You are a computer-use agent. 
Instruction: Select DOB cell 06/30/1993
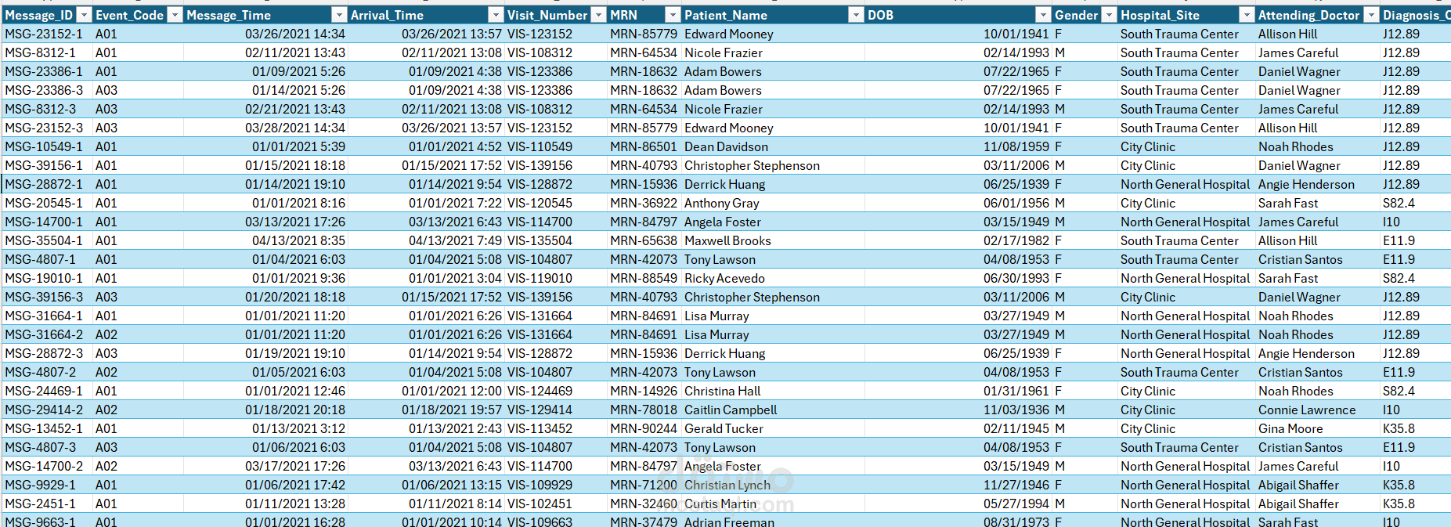coord(1016,278)
